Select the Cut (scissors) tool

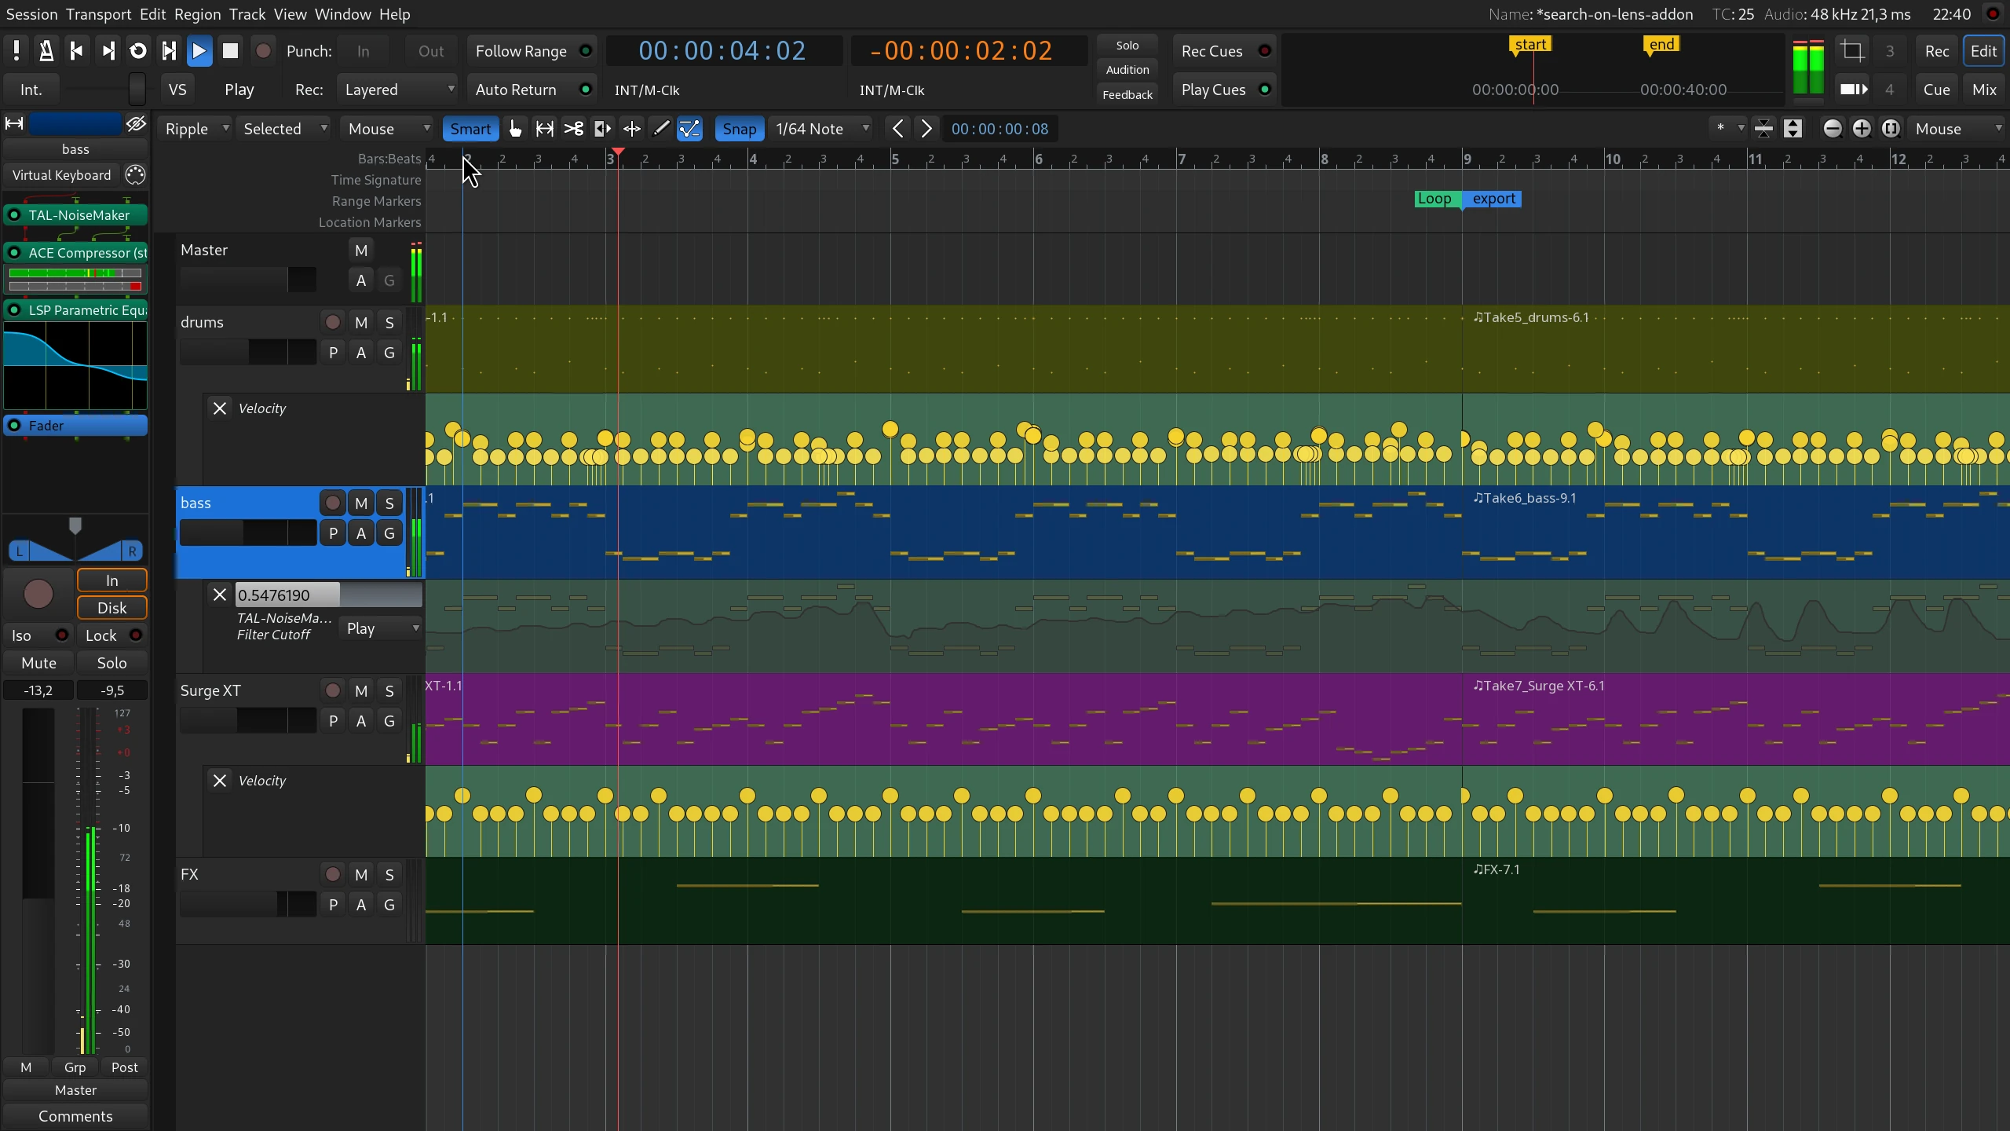pyautogui.click(x=573, y=129)
